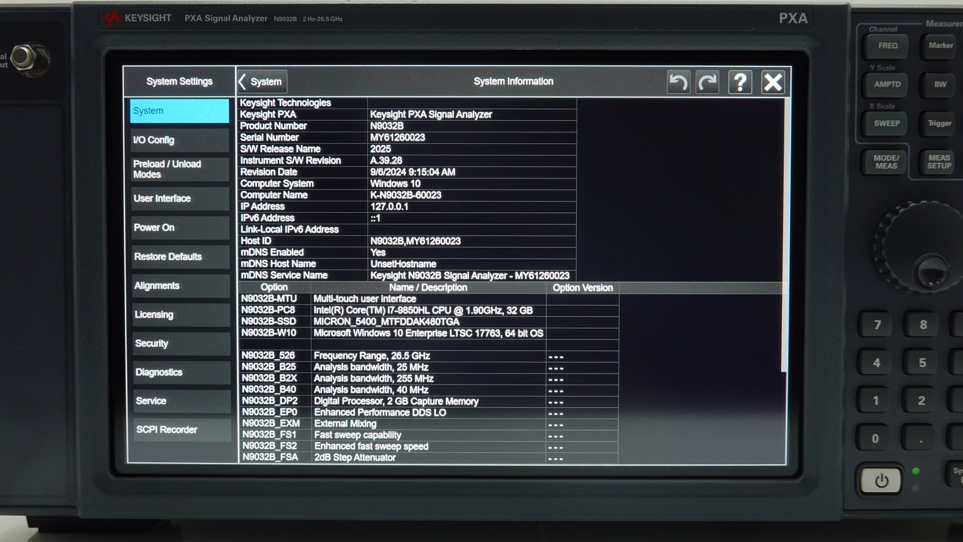The image size is (963, 542).
Task: Click the Option Version column header
Action: click(583, 288)
